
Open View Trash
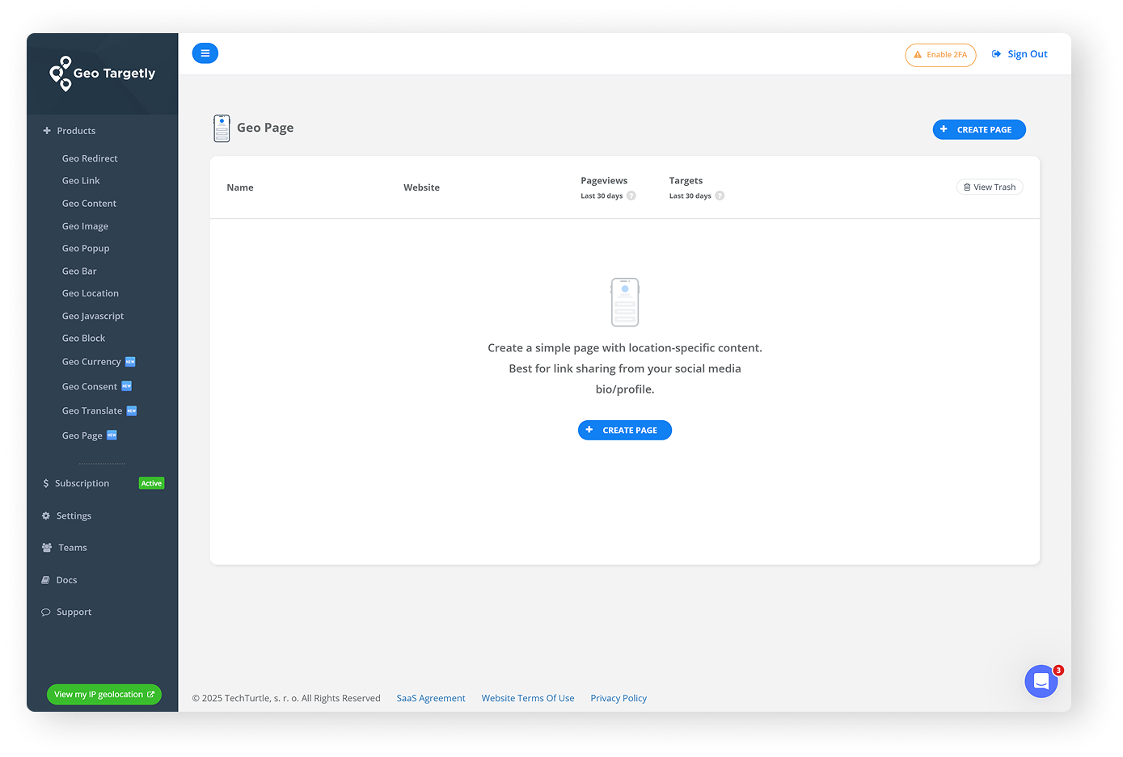(x=990, y=187)
